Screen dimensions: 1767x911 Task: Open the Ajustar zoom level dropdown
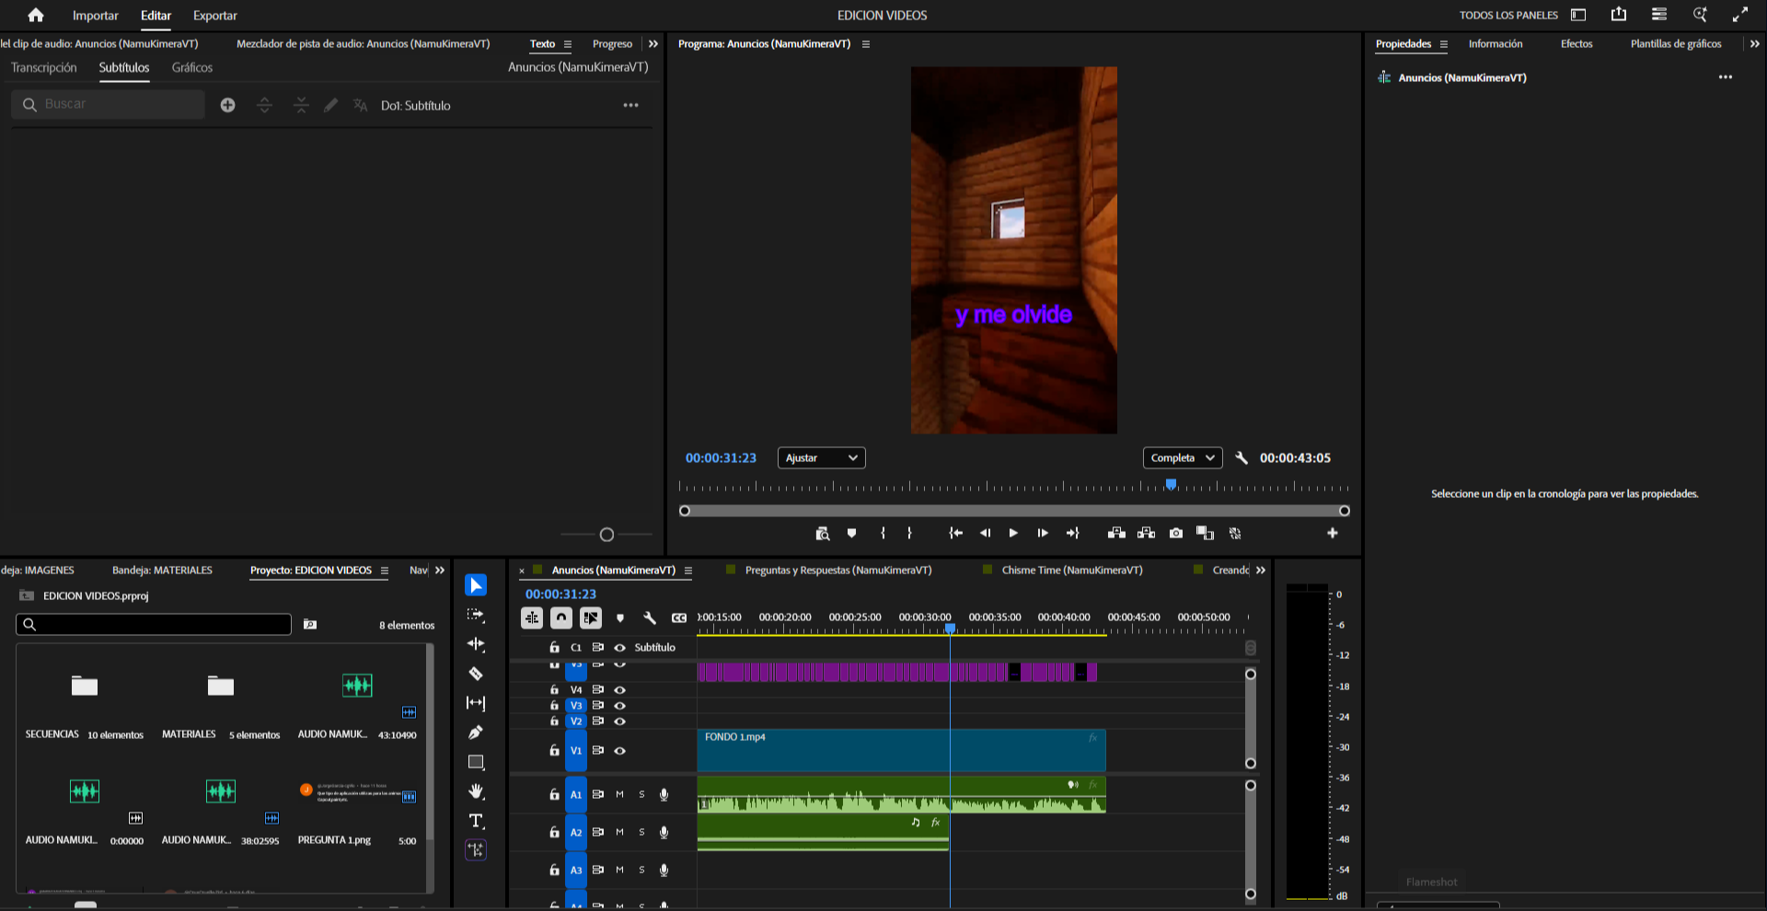[821, 457]
